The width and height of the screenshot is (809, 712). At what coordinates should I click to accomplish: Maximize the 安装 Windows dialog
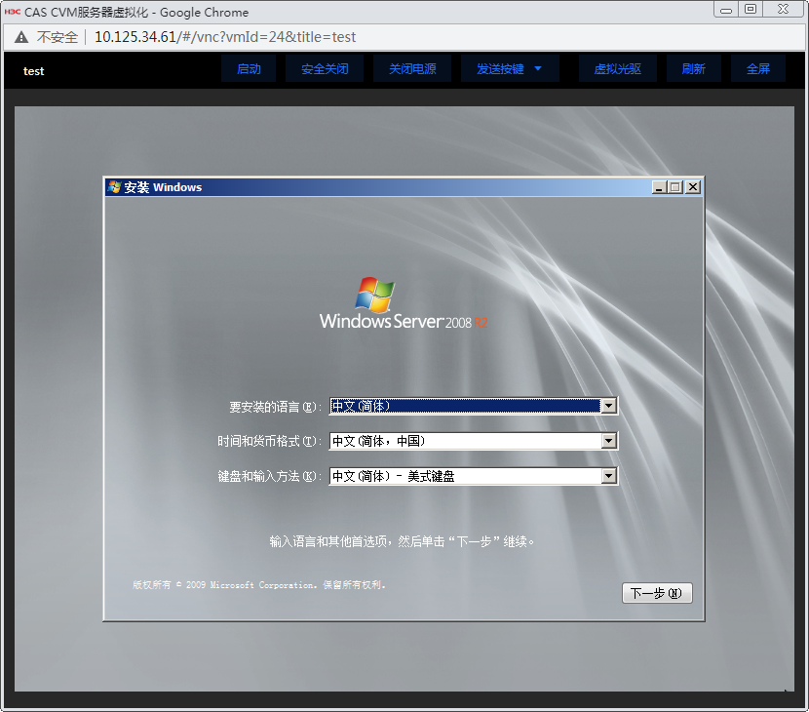click(x=675, y=187)
